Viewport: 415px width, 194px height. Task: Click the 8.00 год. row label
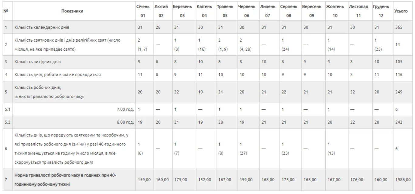point(125,122)
